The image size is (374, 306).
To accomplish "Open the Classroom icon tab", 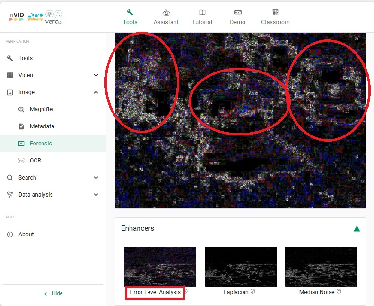I will [275, 17].
